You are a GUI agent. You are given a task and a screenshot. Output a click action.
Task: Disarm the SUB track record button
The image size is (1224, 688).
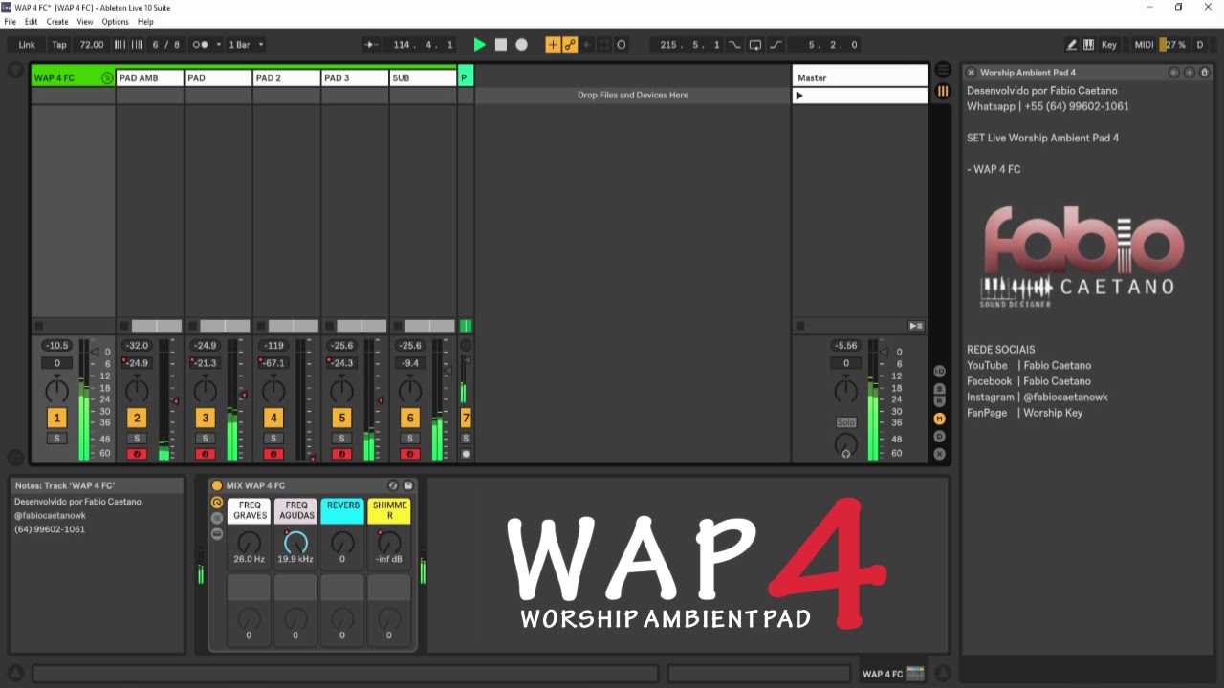click(410, 454)
